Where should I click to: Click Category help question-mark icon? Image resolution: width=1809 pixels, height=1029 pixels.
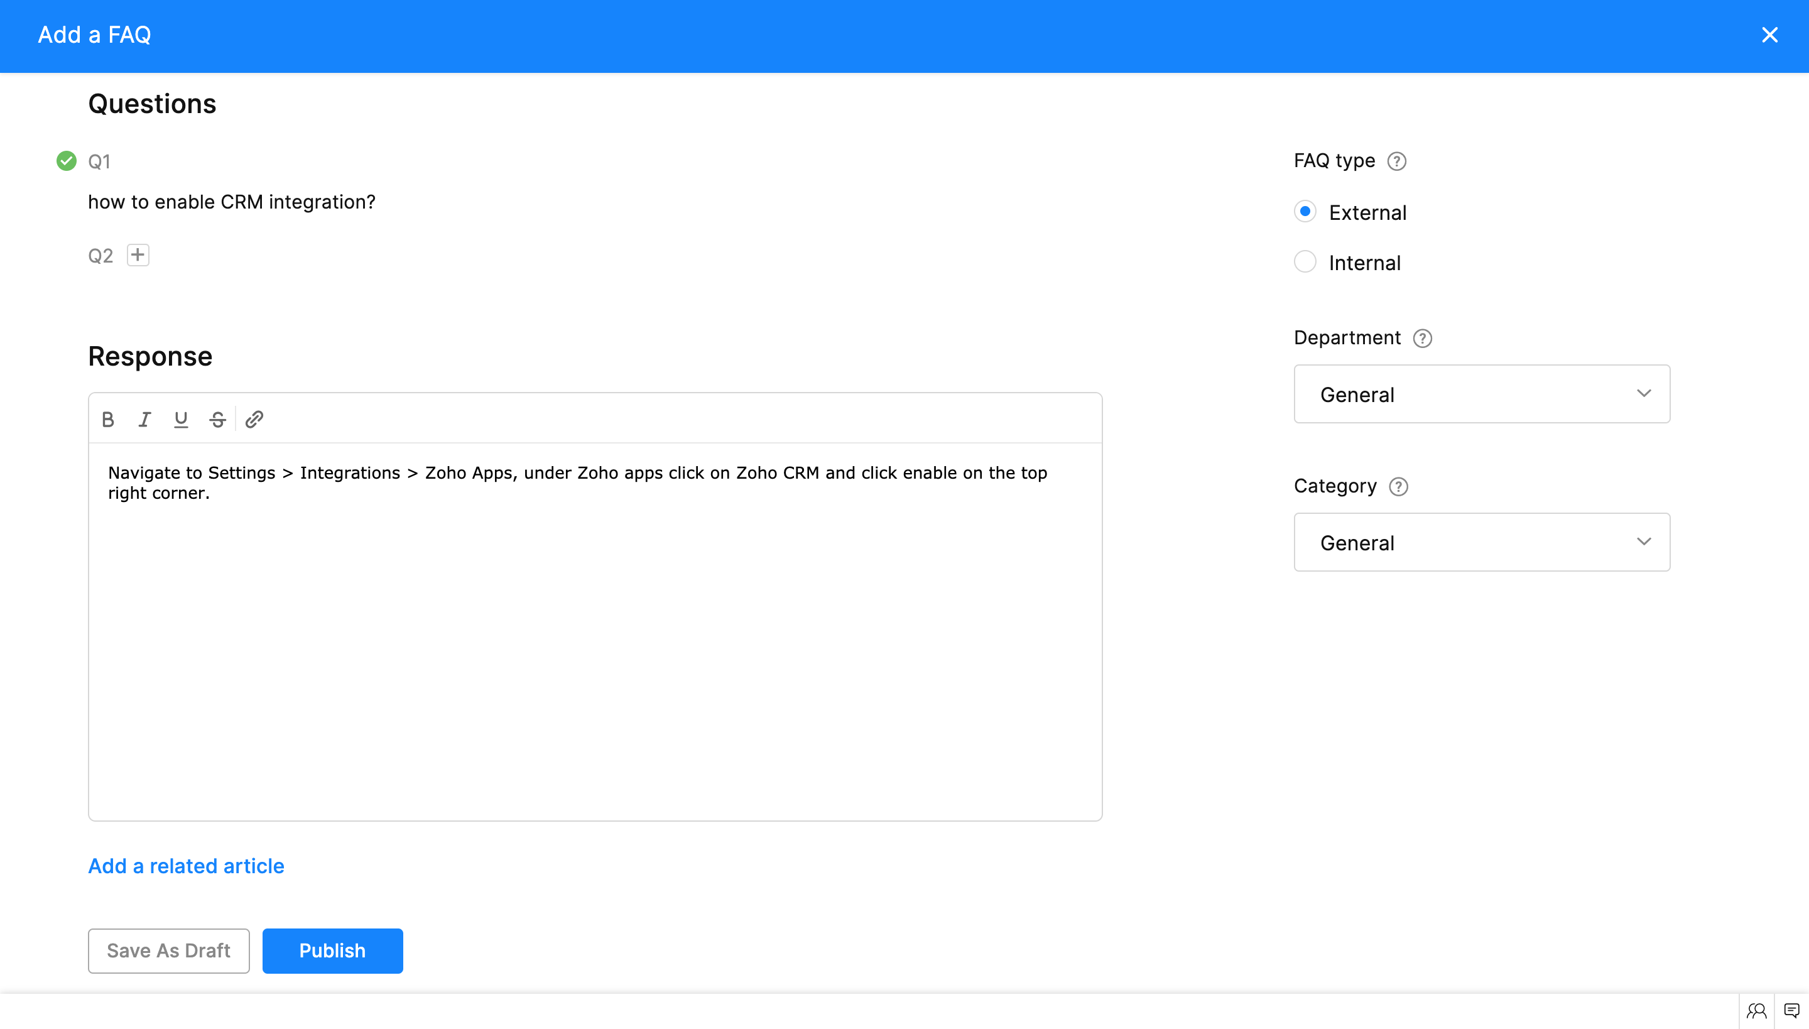pos(1398,487)
